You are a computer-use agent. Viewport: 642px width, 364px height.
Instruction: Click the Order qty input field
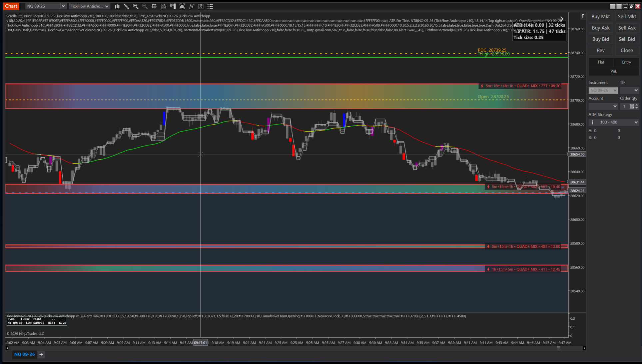(x=624, y=106)
